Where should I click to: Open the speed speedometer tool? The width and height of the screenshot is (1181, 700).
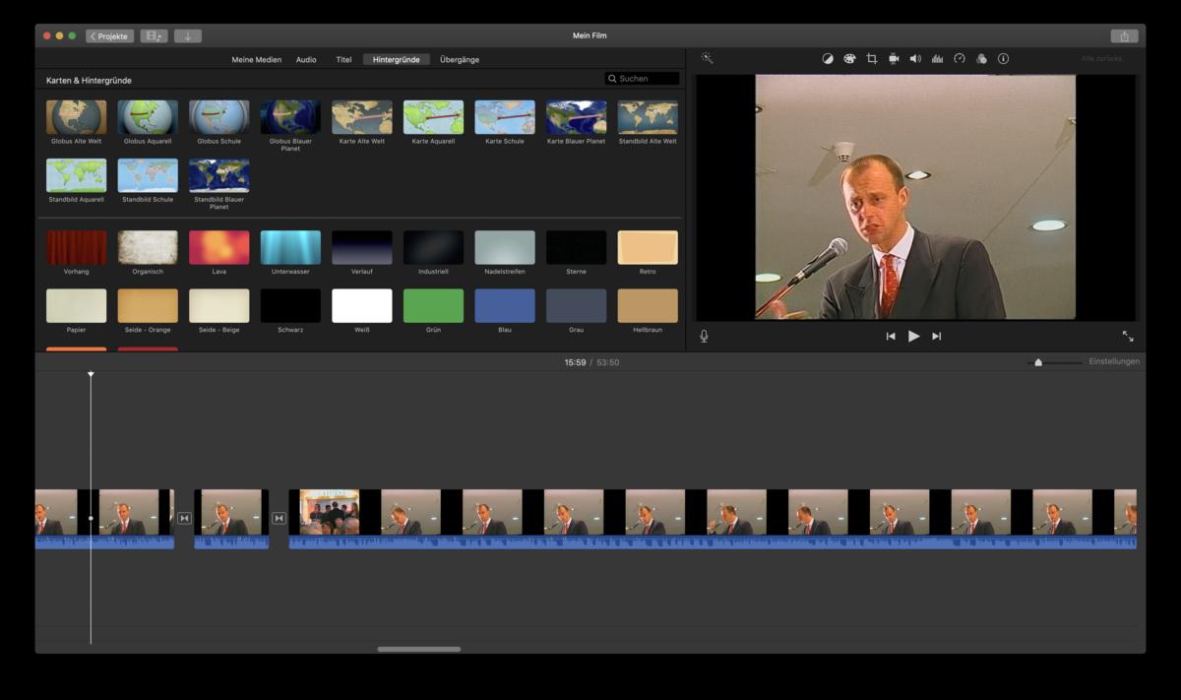(960, 59)
